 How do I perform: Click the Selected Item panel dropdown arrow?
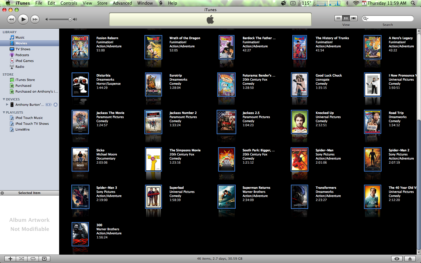[x=2, y=193]
